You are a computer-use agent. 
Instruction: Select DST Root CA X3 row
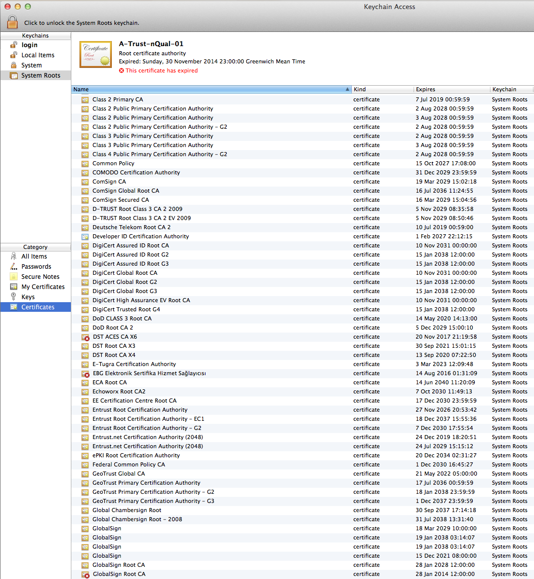tap(302, 346)
